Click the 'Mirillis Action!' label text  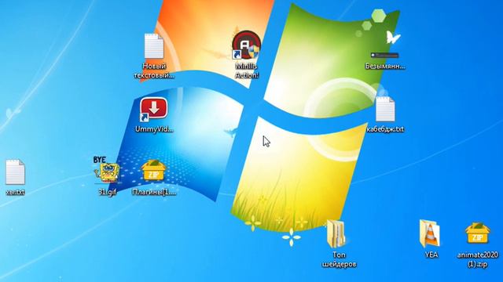(246, 70)
